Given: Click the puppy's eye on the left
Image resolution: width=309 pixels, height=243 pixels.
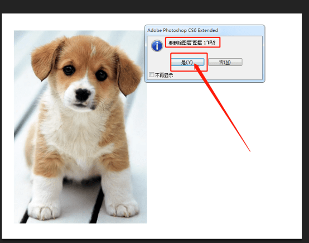Looking at the screenshot, I should point(69,70).
